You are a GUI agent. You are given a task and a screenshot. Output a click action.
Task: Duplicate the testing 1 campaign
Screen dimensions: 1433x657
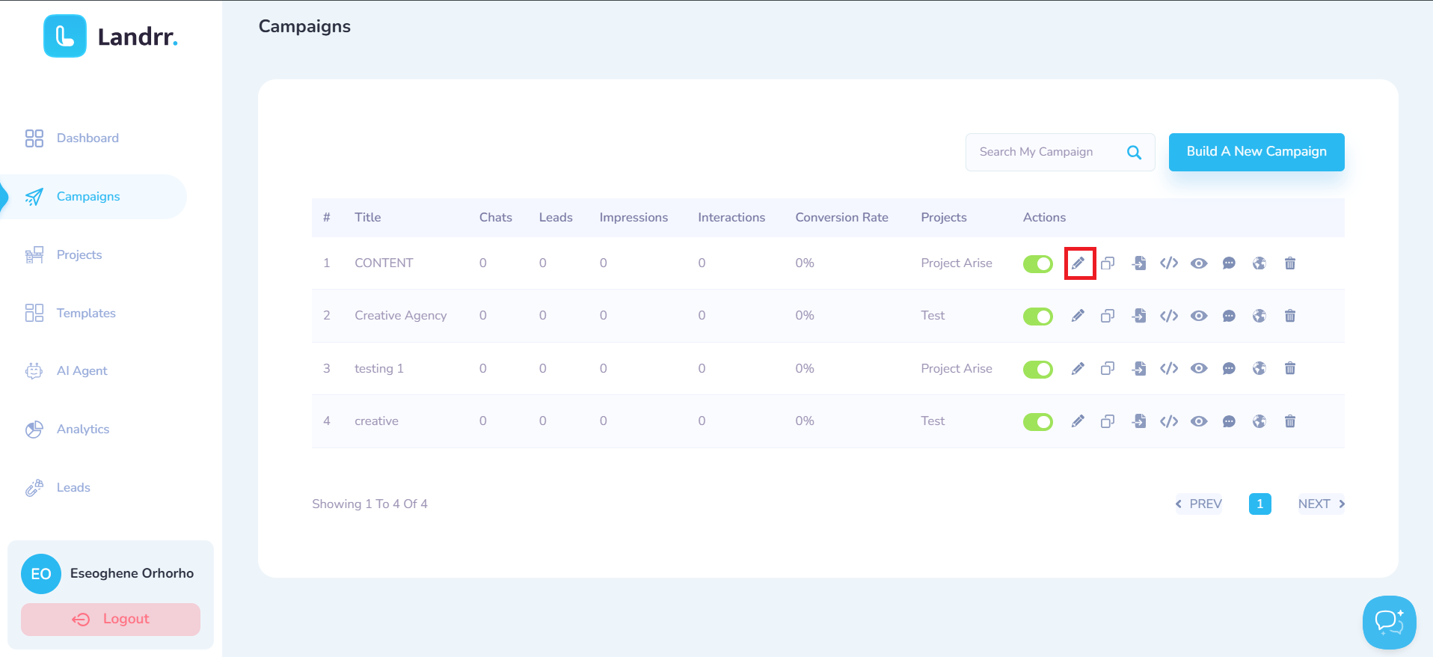(1108, 368)
